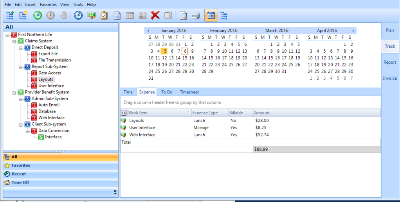Collapse the Client Sub-system tree node

point(21,124)
